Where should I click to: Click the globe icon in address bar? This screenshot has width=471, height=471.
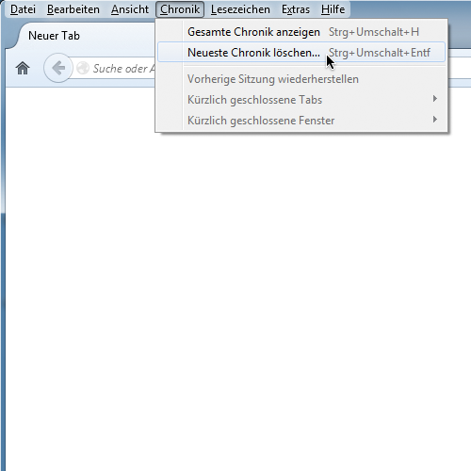[83, 68]
